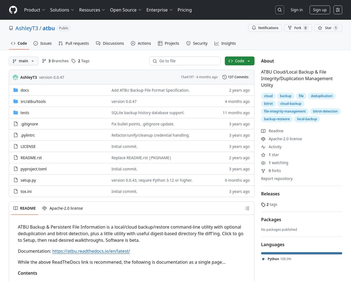351x281 pixels.
Task: Click the deduplication topic tag
Action: coord(321,96)
